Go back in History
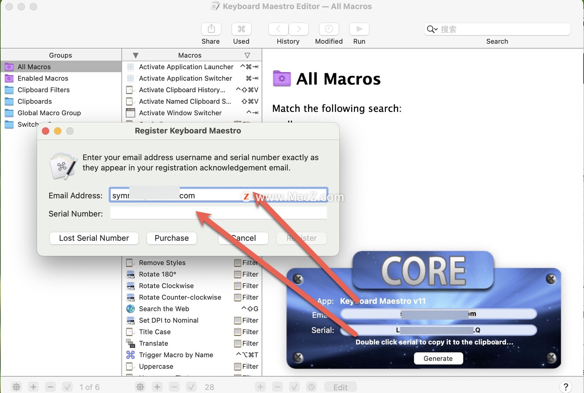Viewport: 584px width, 393px height. click(x=278, y=29)
